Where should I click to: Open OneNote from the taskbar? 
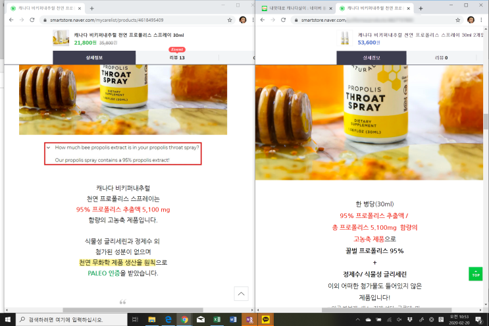249,319
